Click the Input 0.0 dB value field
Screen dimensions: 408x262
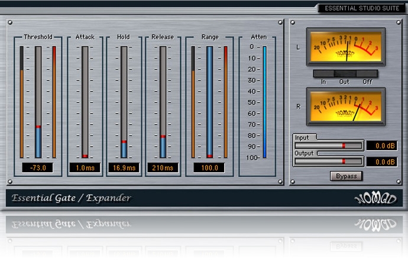tap(382, 145)
